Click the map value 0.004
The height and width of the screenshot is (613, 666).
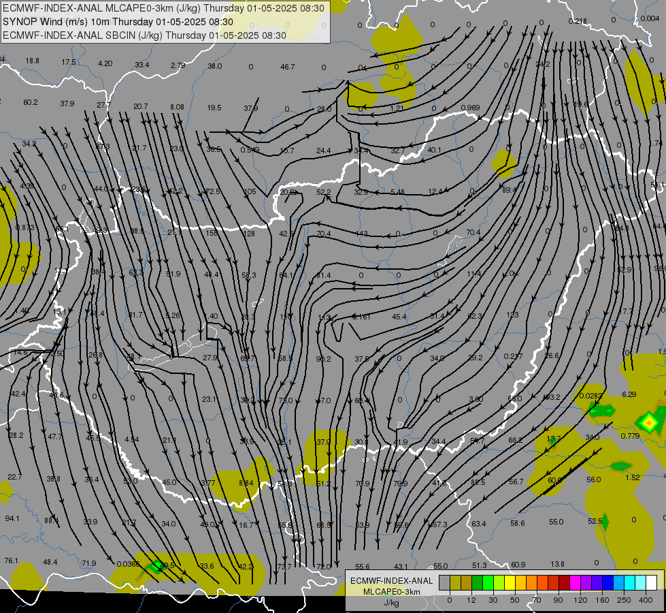click(x=650, y=18)
